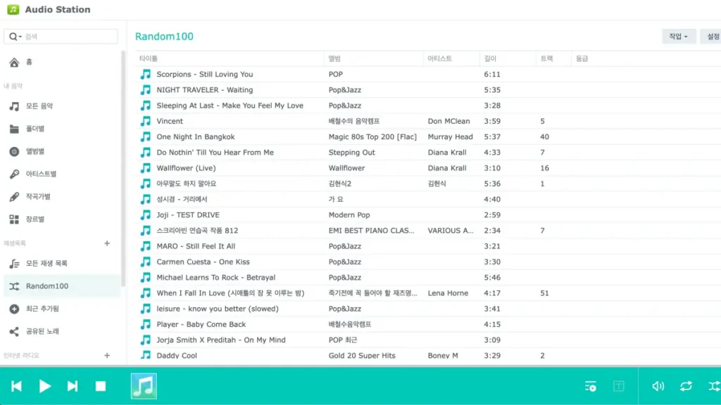Open 최근 추가됨 recently added list

62,309
